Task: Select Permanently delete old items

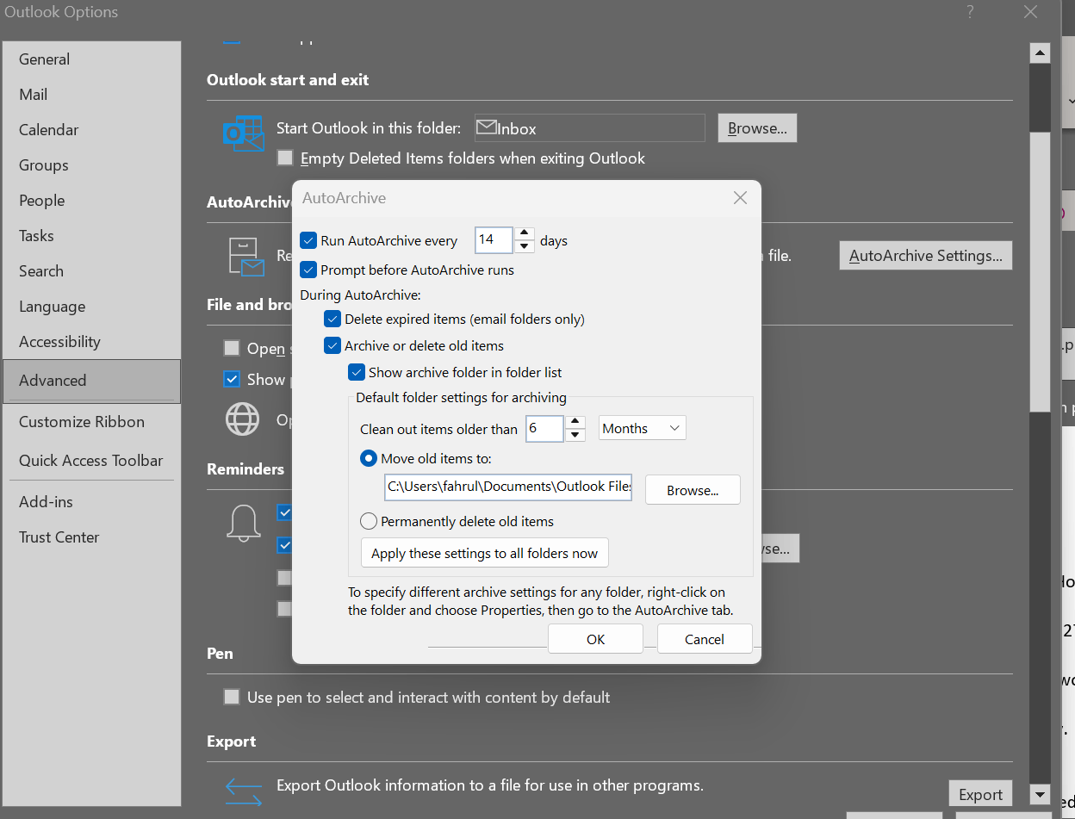Action: click(x=368, y=520)
